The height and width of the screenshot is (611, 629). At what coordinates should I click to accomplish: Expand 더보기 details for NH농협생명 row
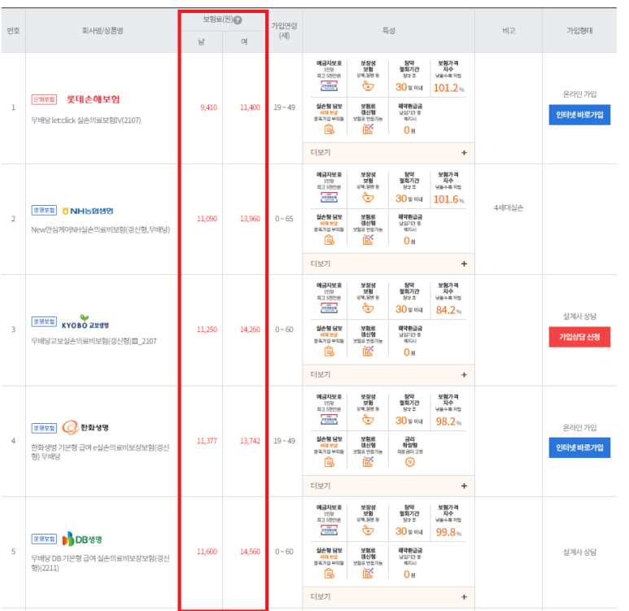tap(388, 264)
